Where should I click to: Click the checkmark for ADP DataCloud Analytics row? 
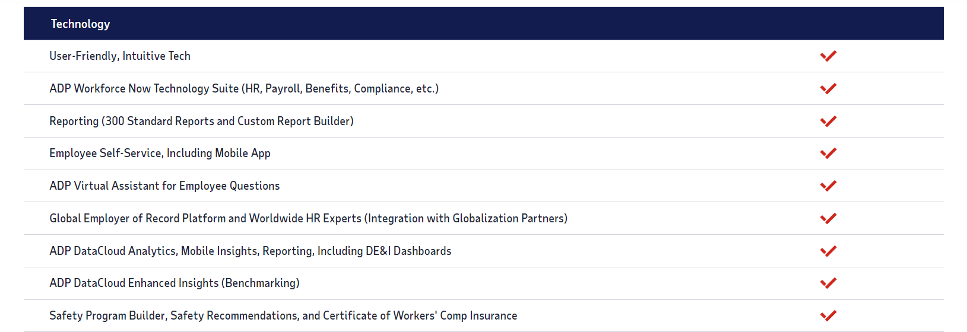(x=828, y=251)
